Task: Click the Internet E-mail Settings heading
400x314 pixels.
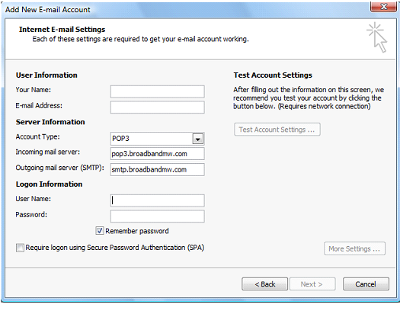Action: [x=62, y=30]
